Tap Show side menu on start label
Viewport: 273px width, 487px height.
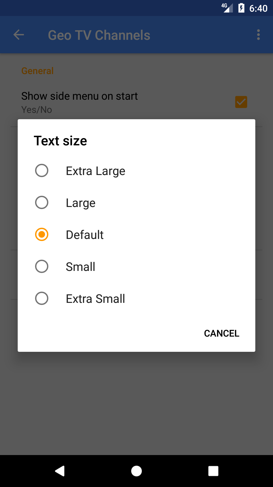79,96
